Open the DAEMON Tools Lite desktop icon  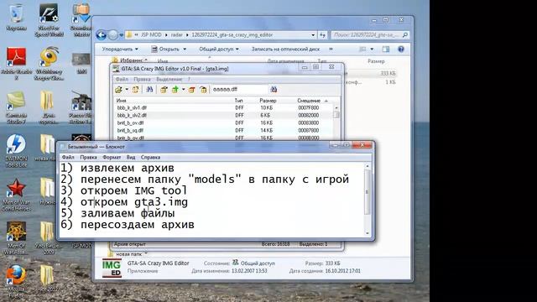(16, 151)
